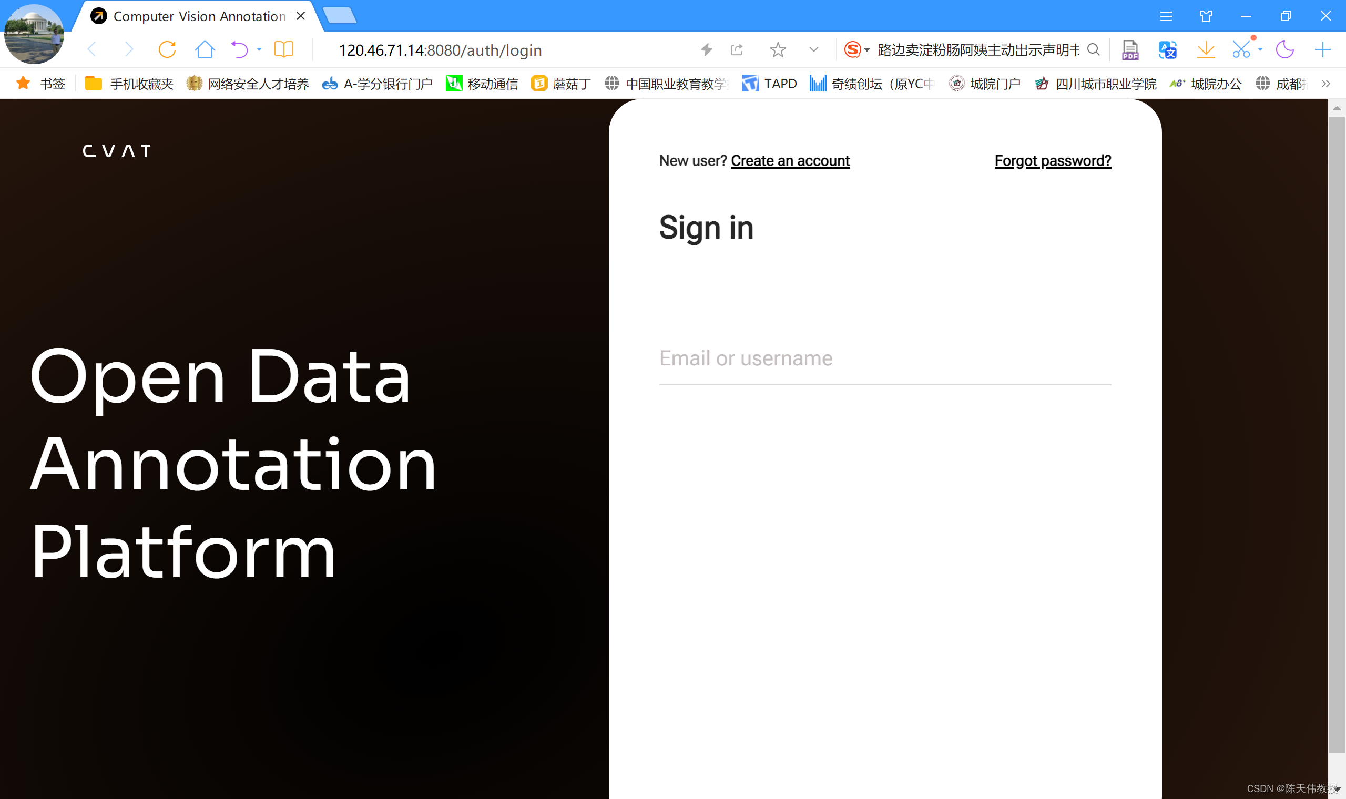Click the browser forward arrow
The image size is (1346, 799).
(129, 49)
